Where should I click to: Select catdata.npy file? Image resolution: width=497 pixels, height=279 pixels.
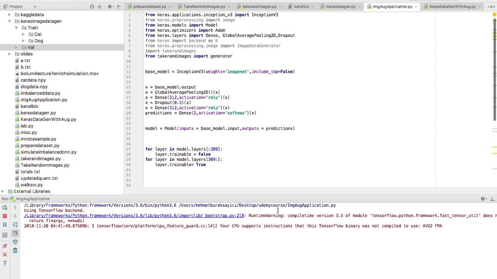pos(33,80)
